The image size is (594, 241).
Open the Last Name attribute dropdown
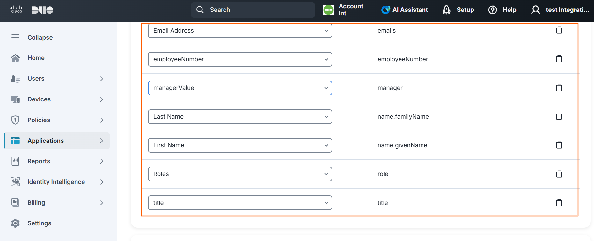pyautogui.click(x=240, y=117)
